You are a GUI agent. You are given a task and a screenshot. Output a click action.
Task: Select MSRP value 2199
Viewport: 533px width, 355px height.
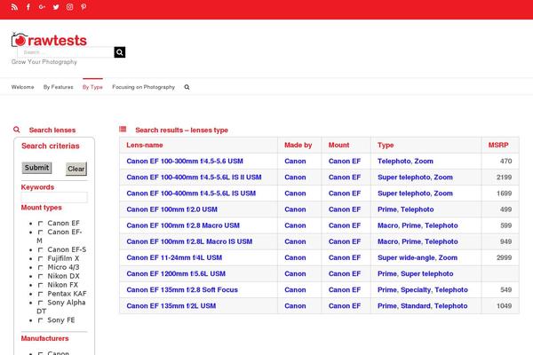click(x=504, y=177)
